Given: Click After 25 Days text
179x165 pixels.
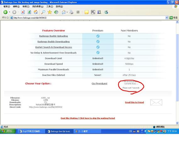Looking at the screenshot, I should click(x=129, y=75).
